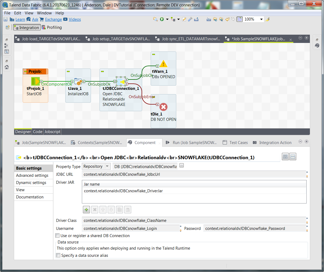Switch to Job sync_ETL_DATAMARTsnowf tab
324x272 pixels.
point(188,39)
